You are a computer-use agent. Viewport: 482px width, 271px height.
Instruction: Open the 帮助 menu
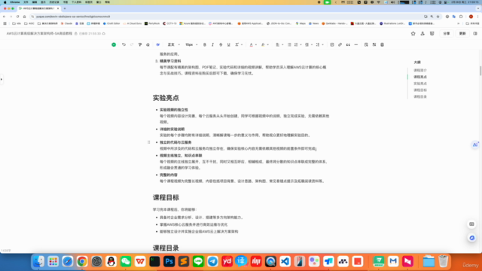(x=107, y=2)
